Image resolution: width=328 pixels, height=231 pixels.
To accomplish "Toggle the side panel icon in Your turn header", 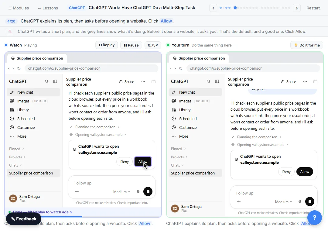I will 315,81.
